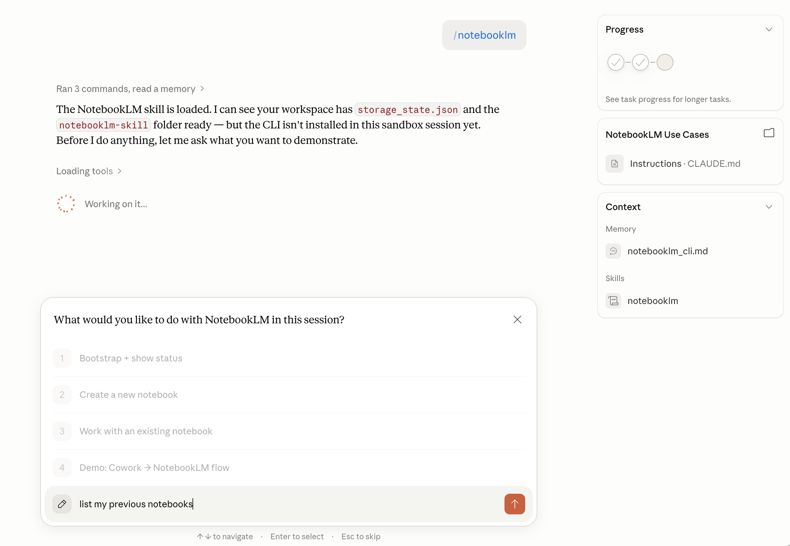
Task: Collapse the Context panel
Action: [768, 207]
